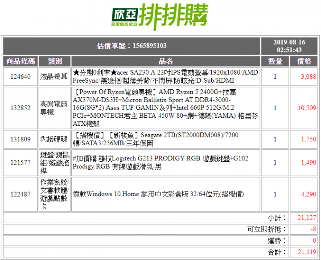Viewport: 321px width, 260px height.
Task: Click the shipping fee value 0
Action: click(x=314, y=240)
